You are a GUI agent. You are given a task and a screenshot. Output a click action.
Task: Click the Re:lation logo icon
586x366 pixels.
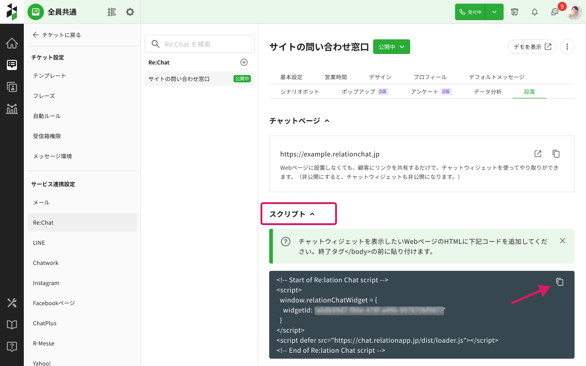[12, 12]
